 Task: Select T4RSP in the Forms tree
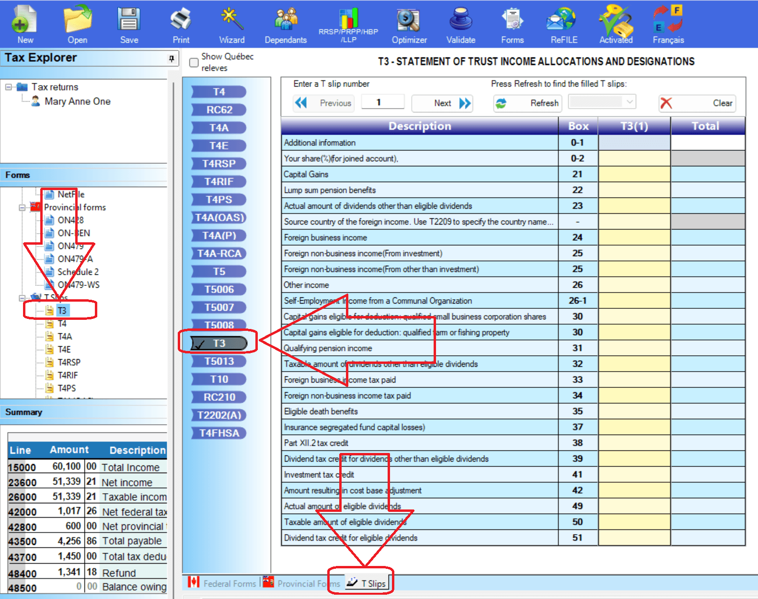tap(69, 362)
